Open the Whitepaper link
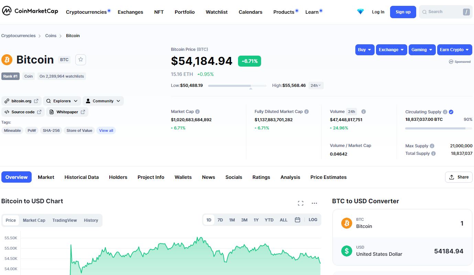This screenshot has width=474, height=275. click(x=67, y=112)
